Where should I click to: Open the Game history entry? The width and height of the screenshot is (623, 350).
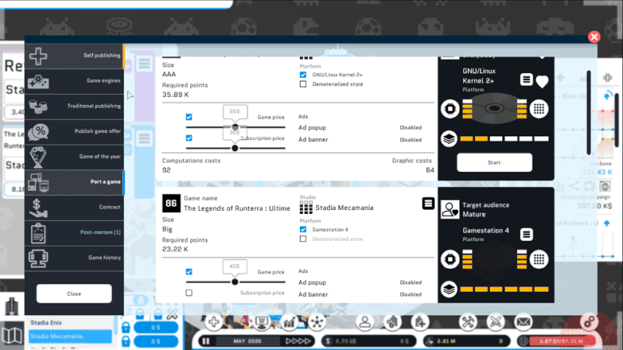74,258
